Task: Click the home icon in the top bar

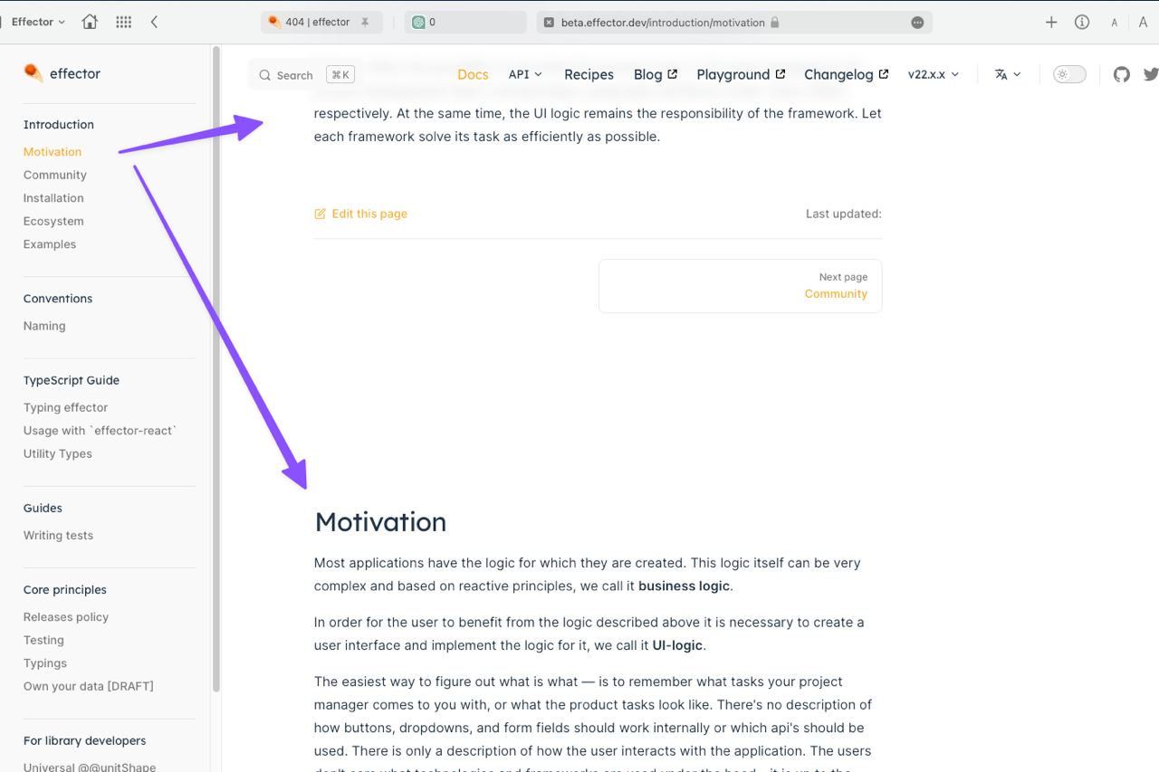Action: click(89, 21)
